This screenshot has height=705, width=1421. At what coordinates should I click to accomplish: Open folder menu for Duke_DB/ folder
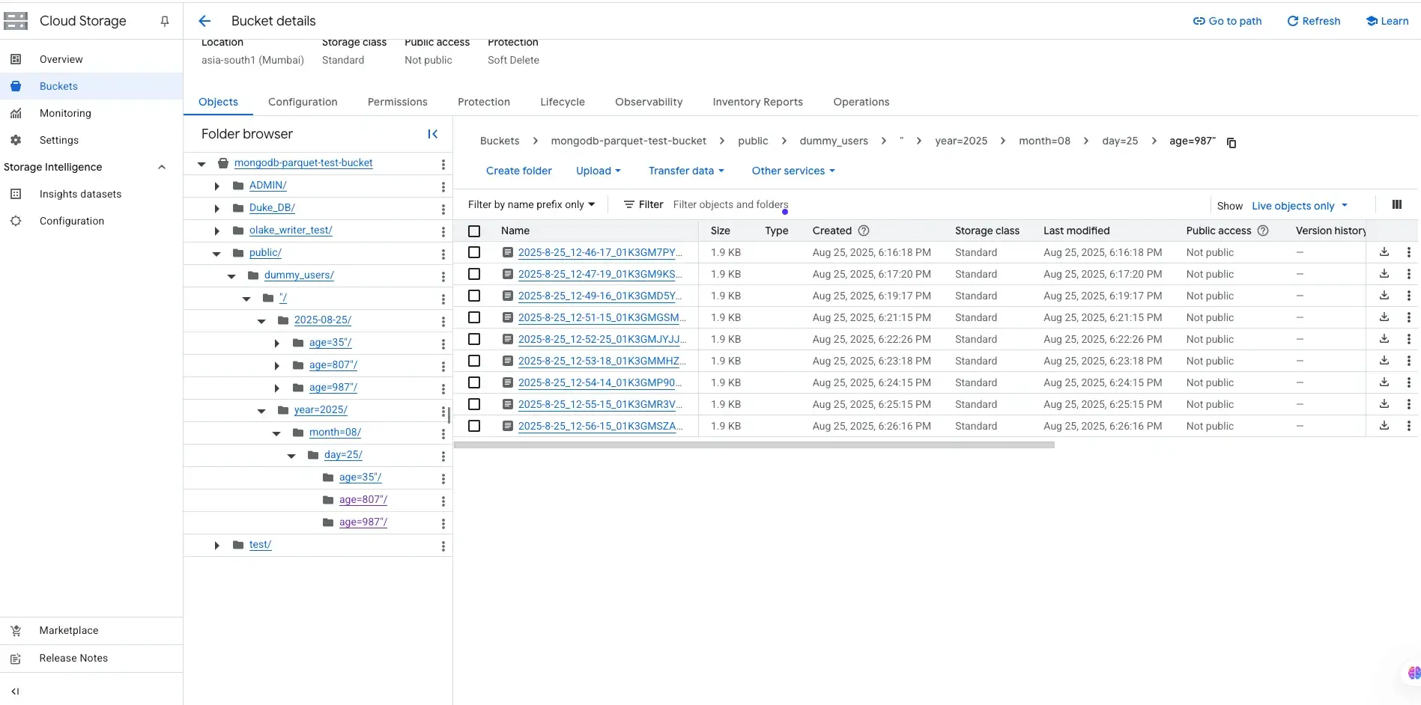pyautogui.click(x=443, y=209)
